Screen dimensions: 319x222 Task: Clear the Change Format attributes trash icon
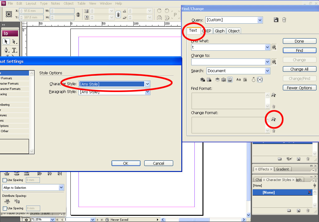click(x=274, y=131)
